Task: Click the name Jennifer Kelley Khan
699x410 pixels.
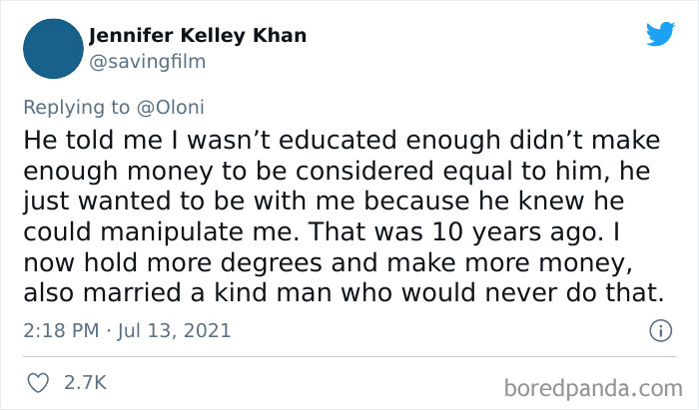Action: 197,36
